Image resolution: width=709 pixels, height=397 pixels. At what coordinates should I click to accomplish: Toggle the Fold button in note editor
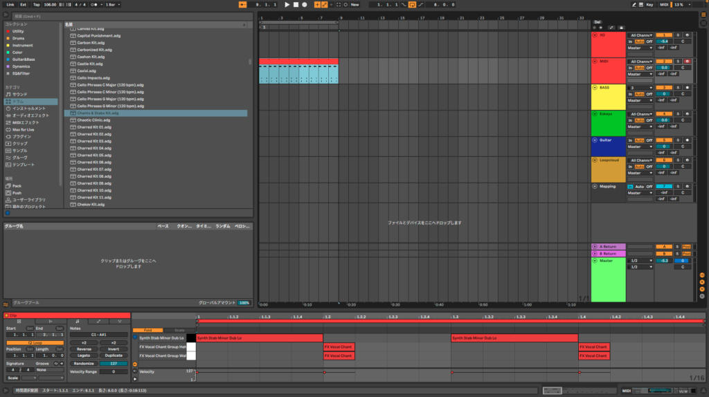pyautogui.click(x=148, y=330)
